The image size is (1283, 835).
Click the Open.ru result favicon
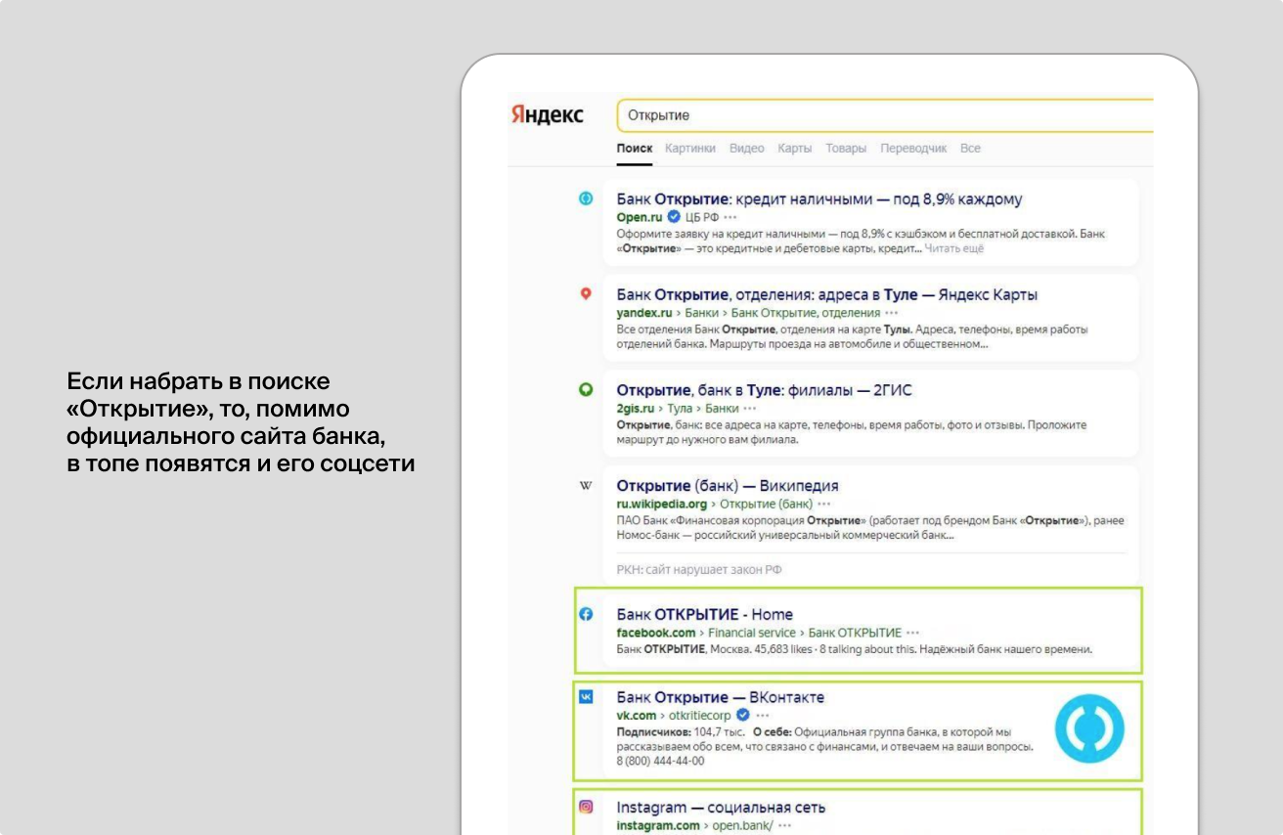point(586,198)
